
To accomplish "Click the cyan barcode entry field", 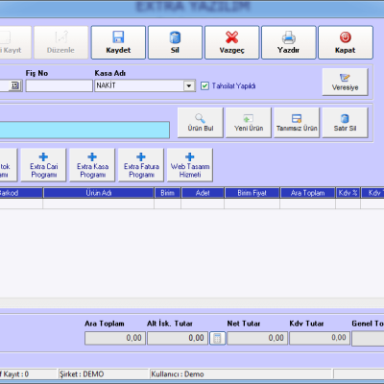I will tap(84, 130).
